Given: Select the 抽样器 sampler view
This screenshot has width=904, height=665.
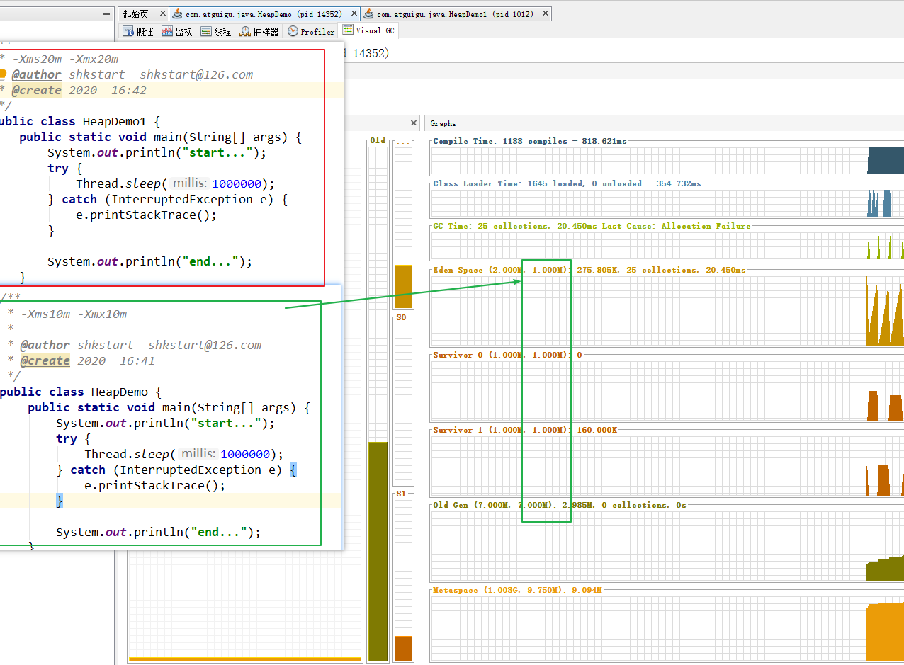Looking at the screenshot, I should (259, 31).
